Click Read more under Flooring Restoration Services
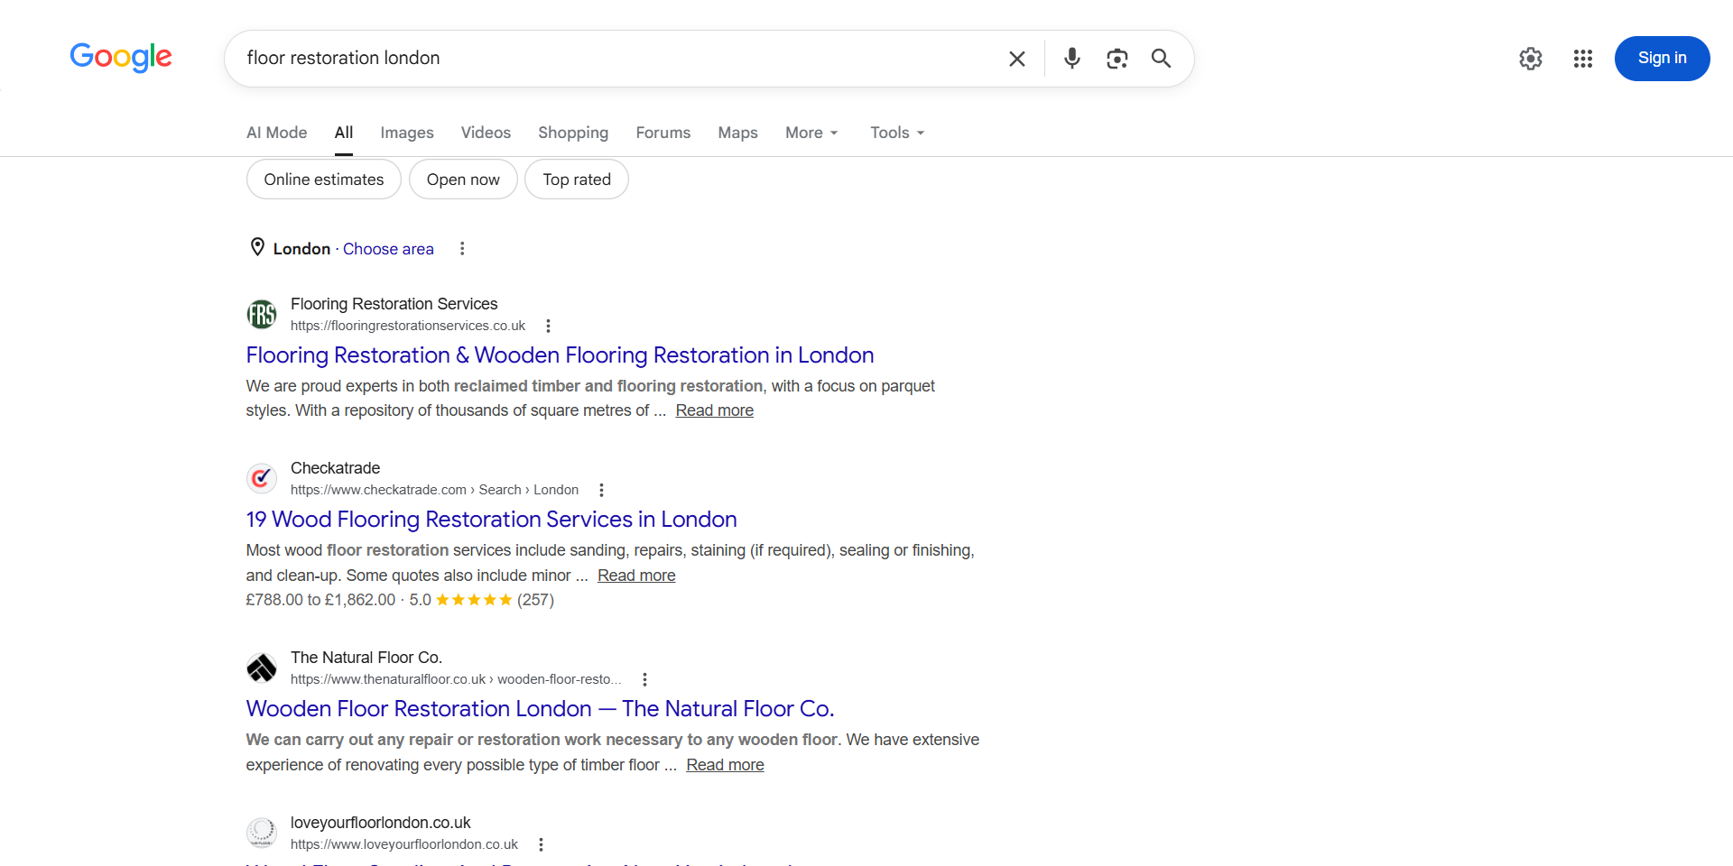The image size is (1733, 866). (714, 410)
